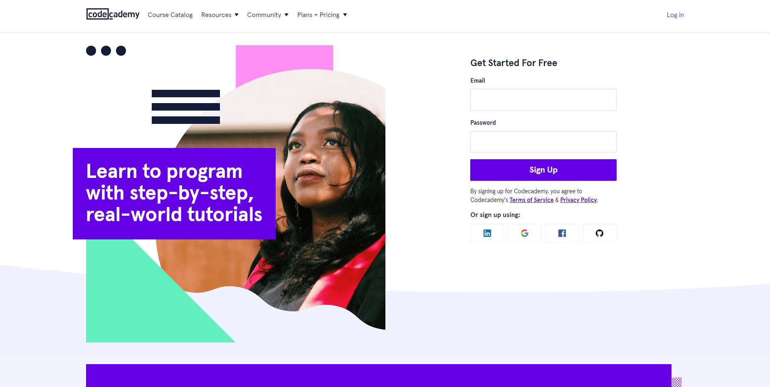
Task: Focus the Email input field
Action: pyautogui.click(x=543, y=100)
